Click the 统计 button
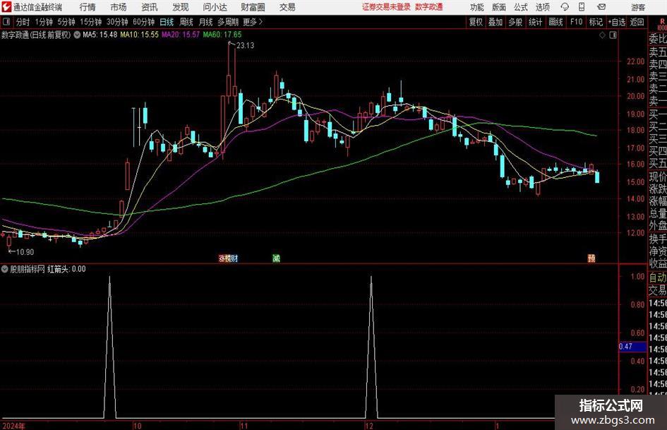 tap(535, 22)
